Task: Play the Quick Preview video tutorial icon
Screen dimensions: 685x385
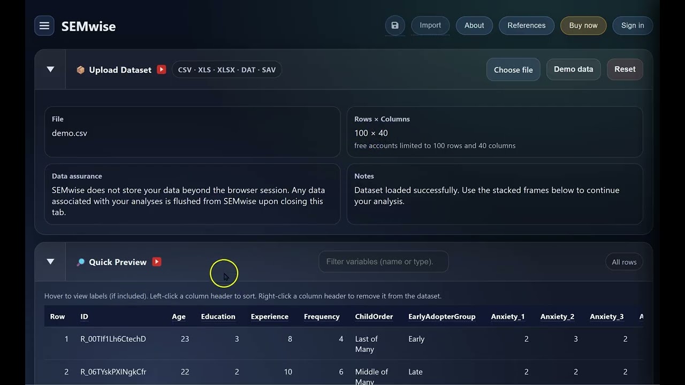Action: pyautogui.click(x=157, y=261)
